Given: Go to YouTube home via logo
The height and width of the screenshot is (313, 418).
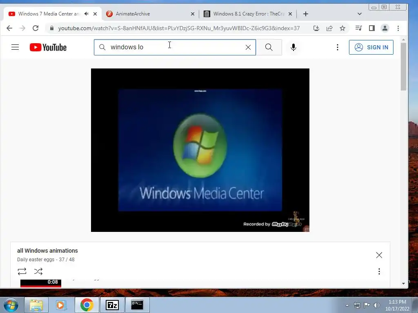Looking at the screenshot, I should coord(48,47).
